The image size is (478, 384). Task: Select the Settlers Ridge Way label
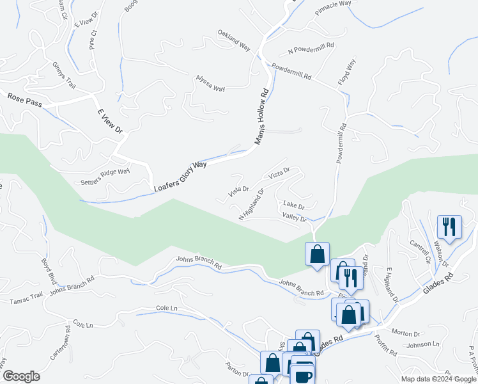click(105, 177)
